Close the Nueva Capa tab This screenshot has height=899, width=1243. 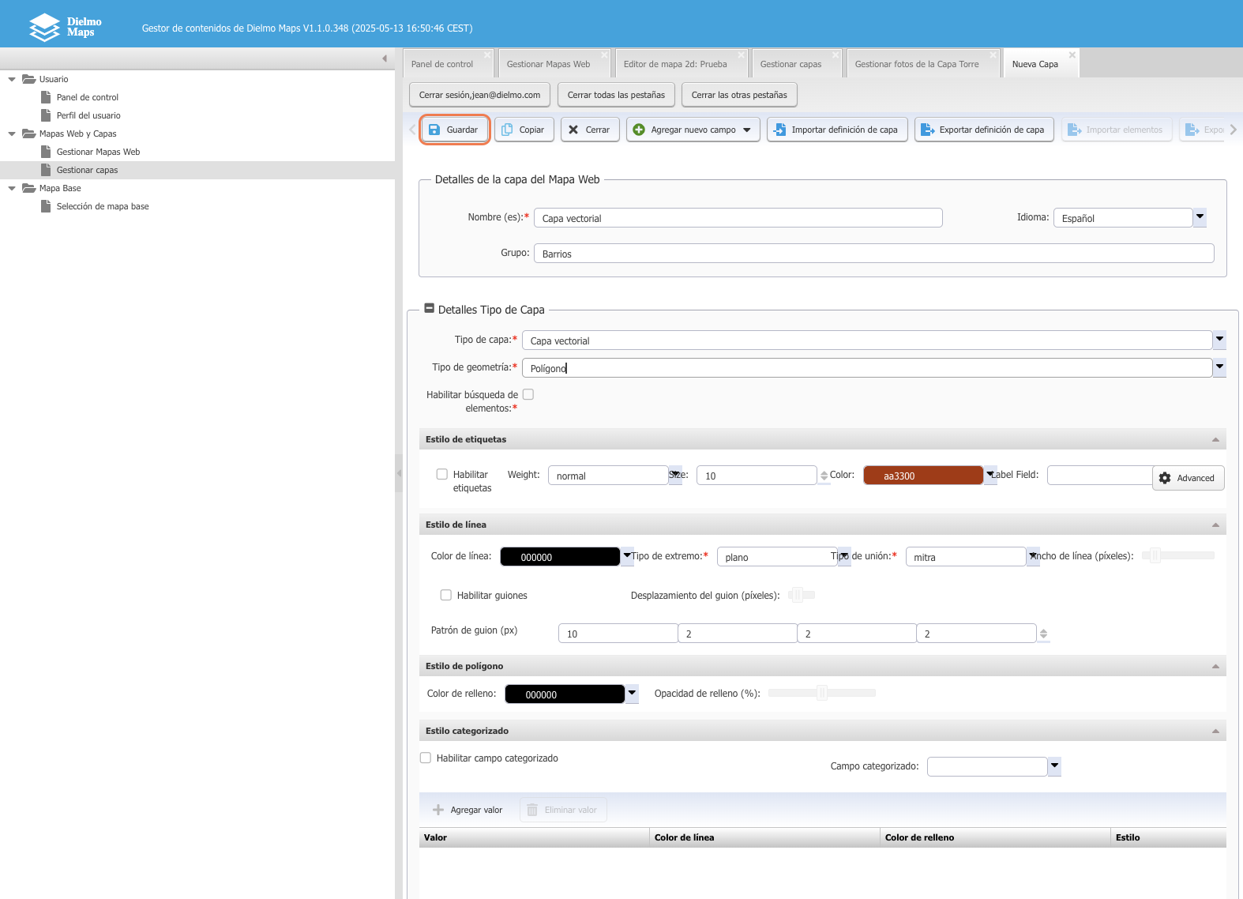coord(1072,55)
